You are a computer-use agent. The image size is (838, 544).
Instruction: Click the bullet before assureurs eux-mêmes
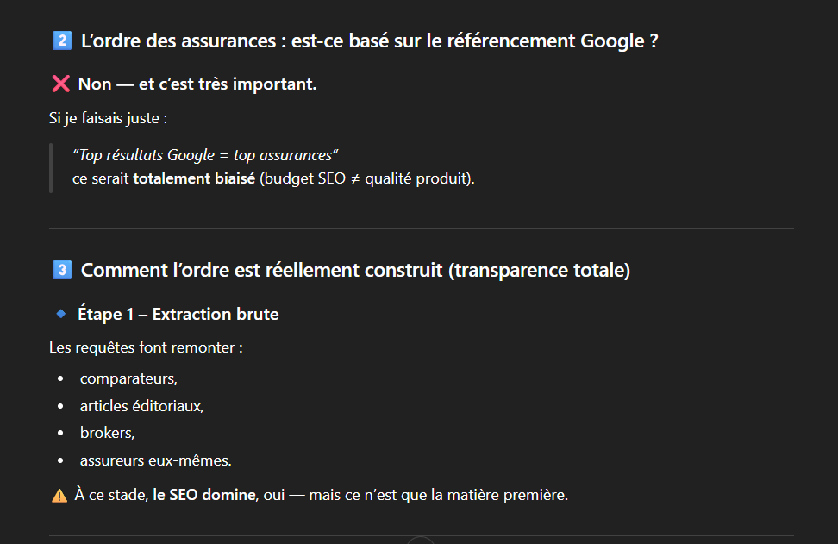click(x=60, y=460)
